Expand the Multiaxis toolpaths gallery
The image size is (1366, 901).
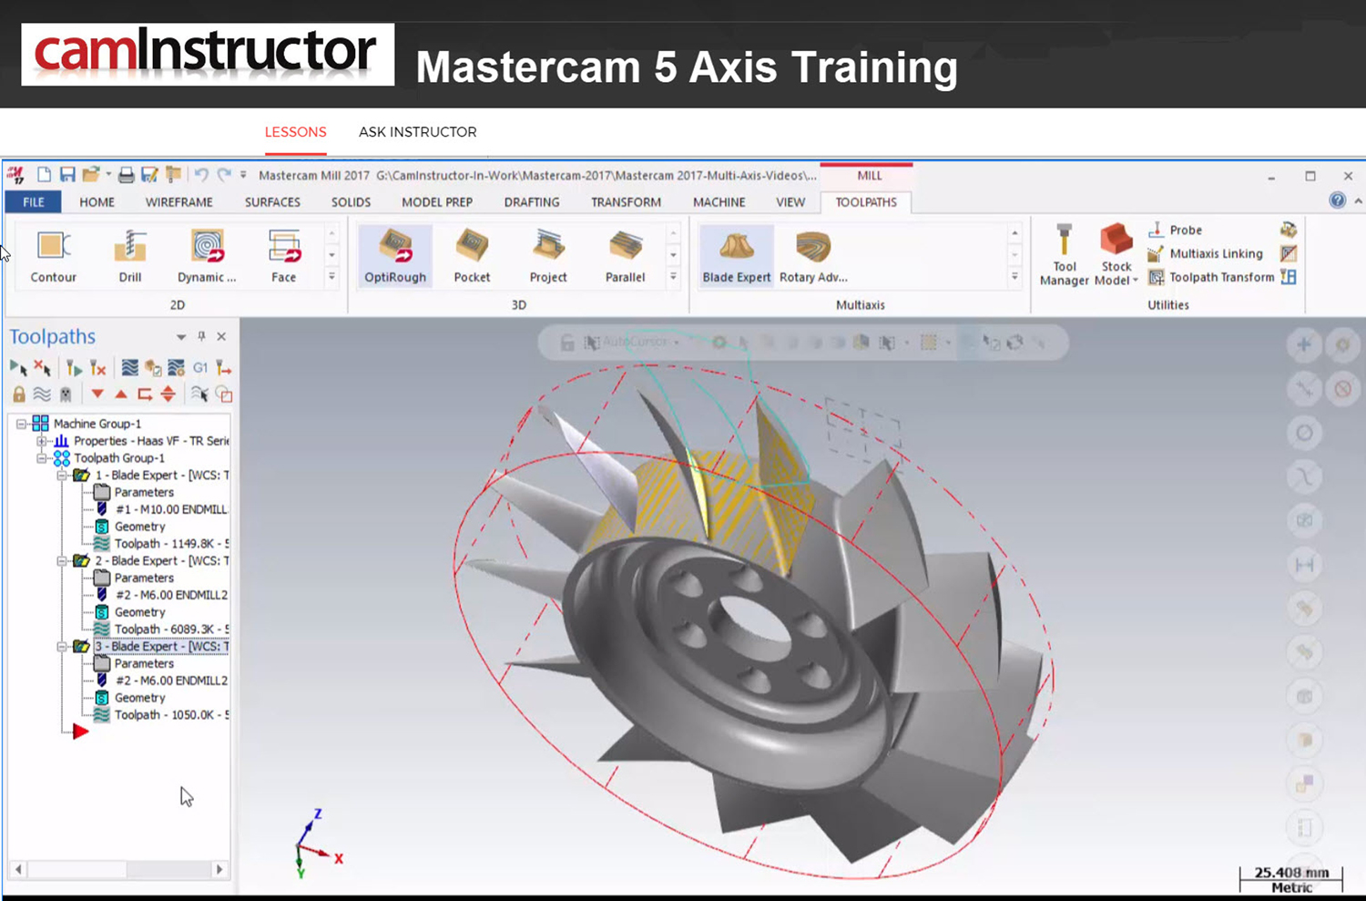coord(1014,277)
